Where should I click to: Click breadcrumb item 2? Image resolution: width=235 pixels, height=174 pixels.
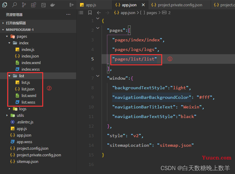pos(166,13)
